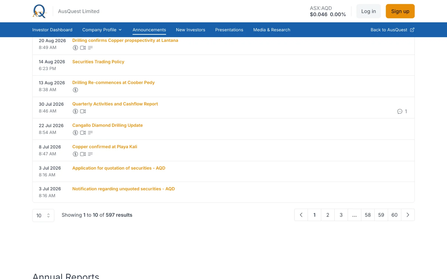Click video icon under Cangallo Drilling Update

coord(83,133)
